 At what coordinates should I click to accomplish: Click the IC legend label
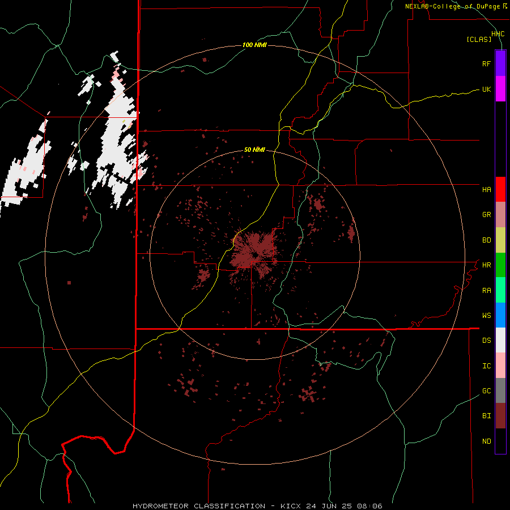486,366
